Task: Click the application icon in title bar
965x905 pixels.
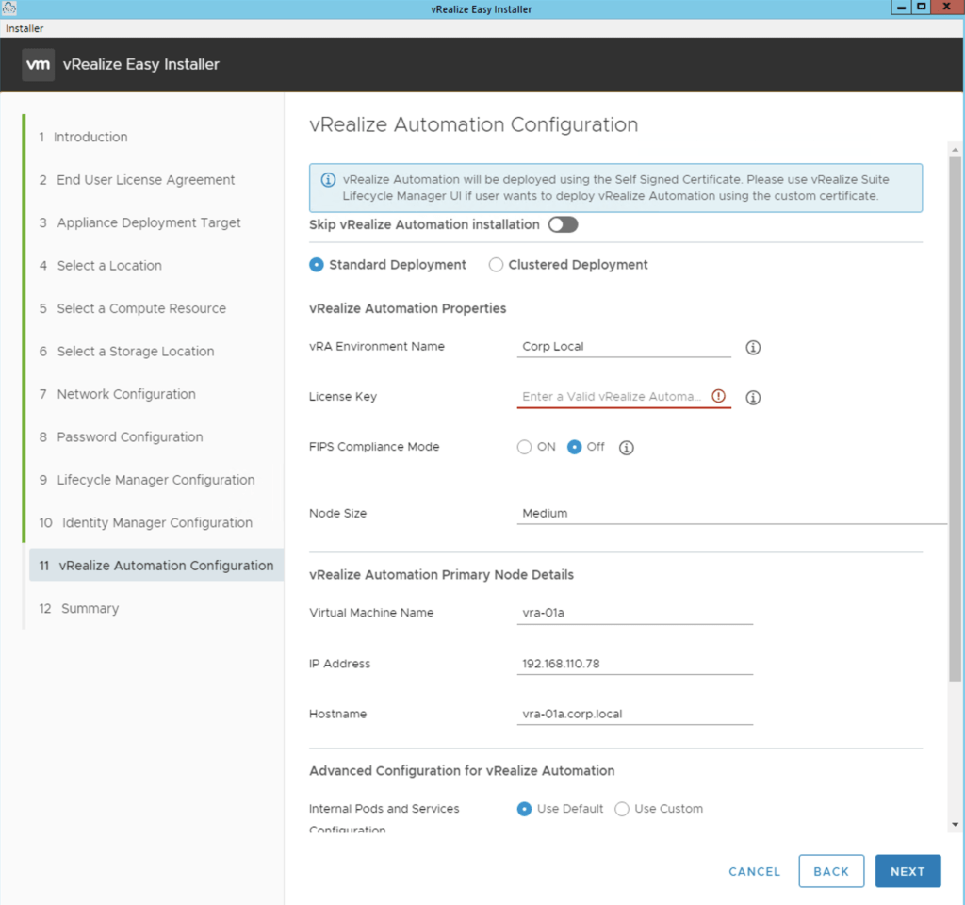Action: tap(10, 8)
